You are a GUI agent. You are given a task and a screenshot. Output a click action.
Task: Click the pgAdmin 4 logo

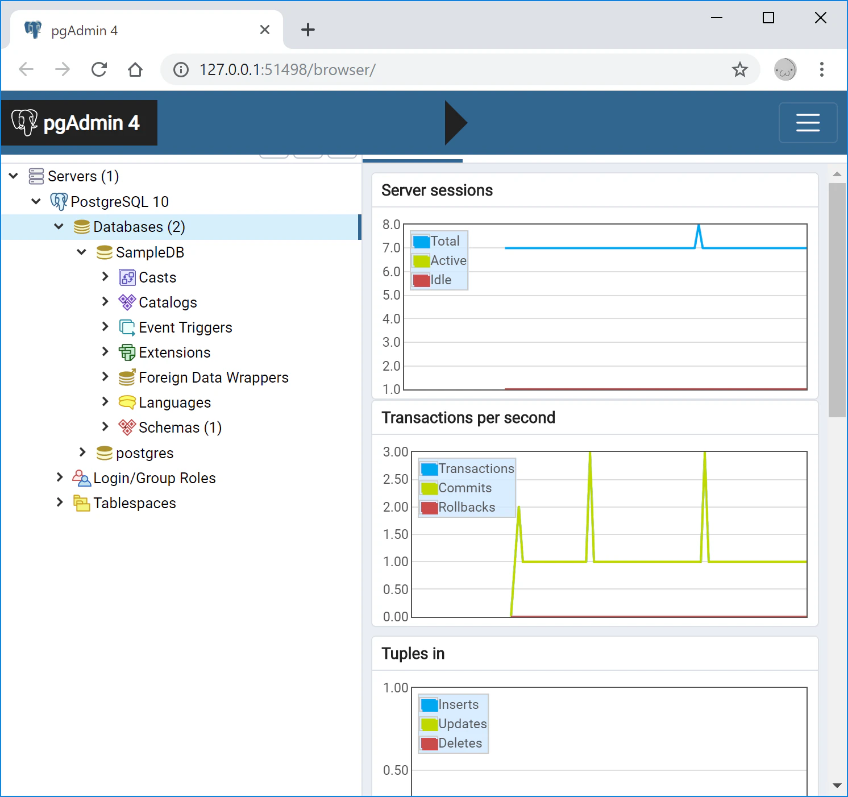(x=79, y=123)
